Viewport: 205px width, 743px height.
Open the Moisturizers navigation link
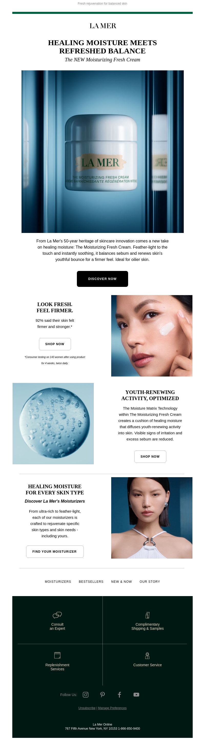click(58, 581)
